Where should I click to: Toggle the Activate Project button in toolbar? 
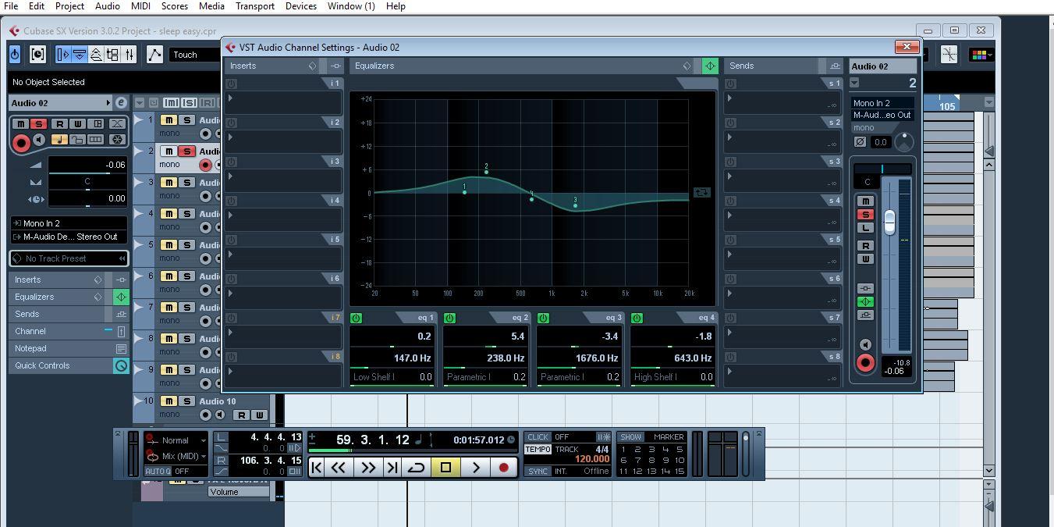[15, 54]
